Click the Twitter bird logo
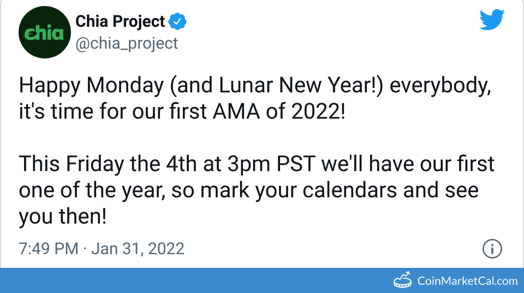 493,21
